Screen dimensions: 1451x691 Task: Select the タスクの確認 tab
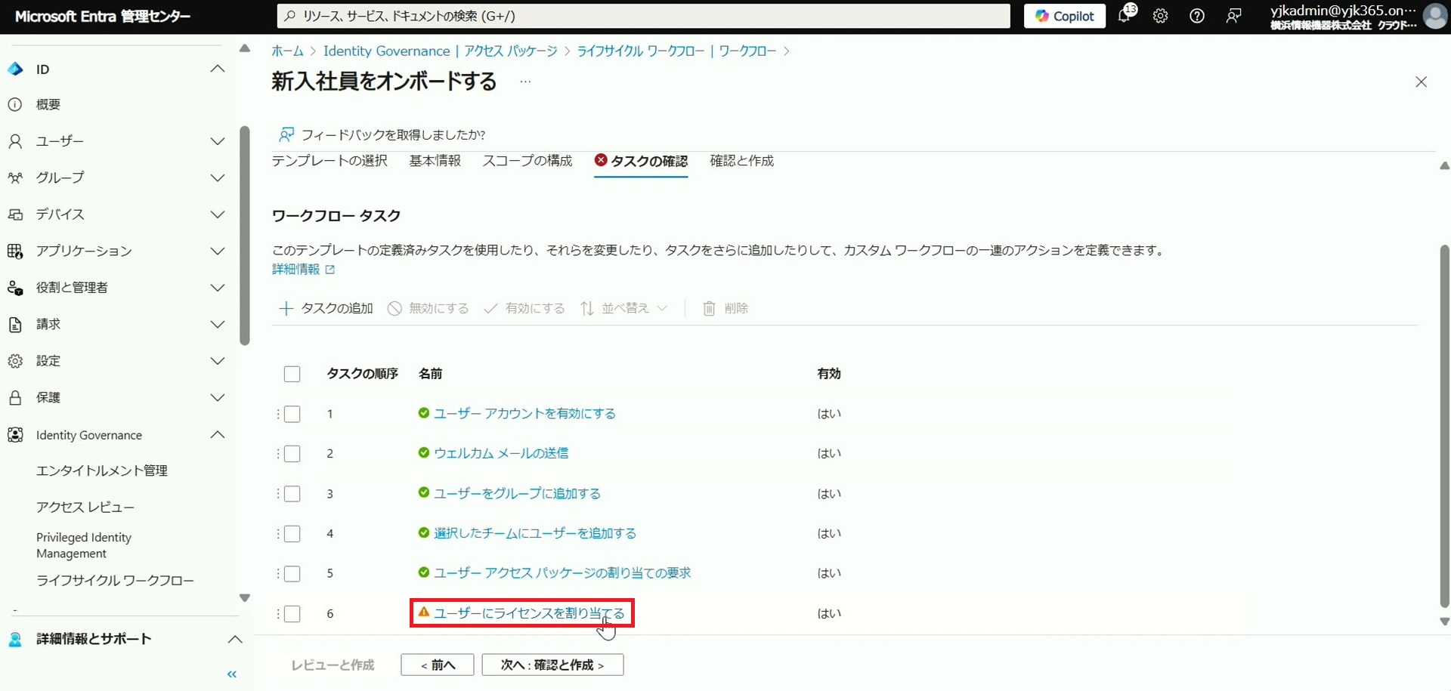641,161
